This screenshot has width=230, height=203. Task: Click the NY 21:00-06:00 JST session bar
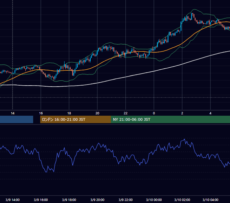(170, 119)
